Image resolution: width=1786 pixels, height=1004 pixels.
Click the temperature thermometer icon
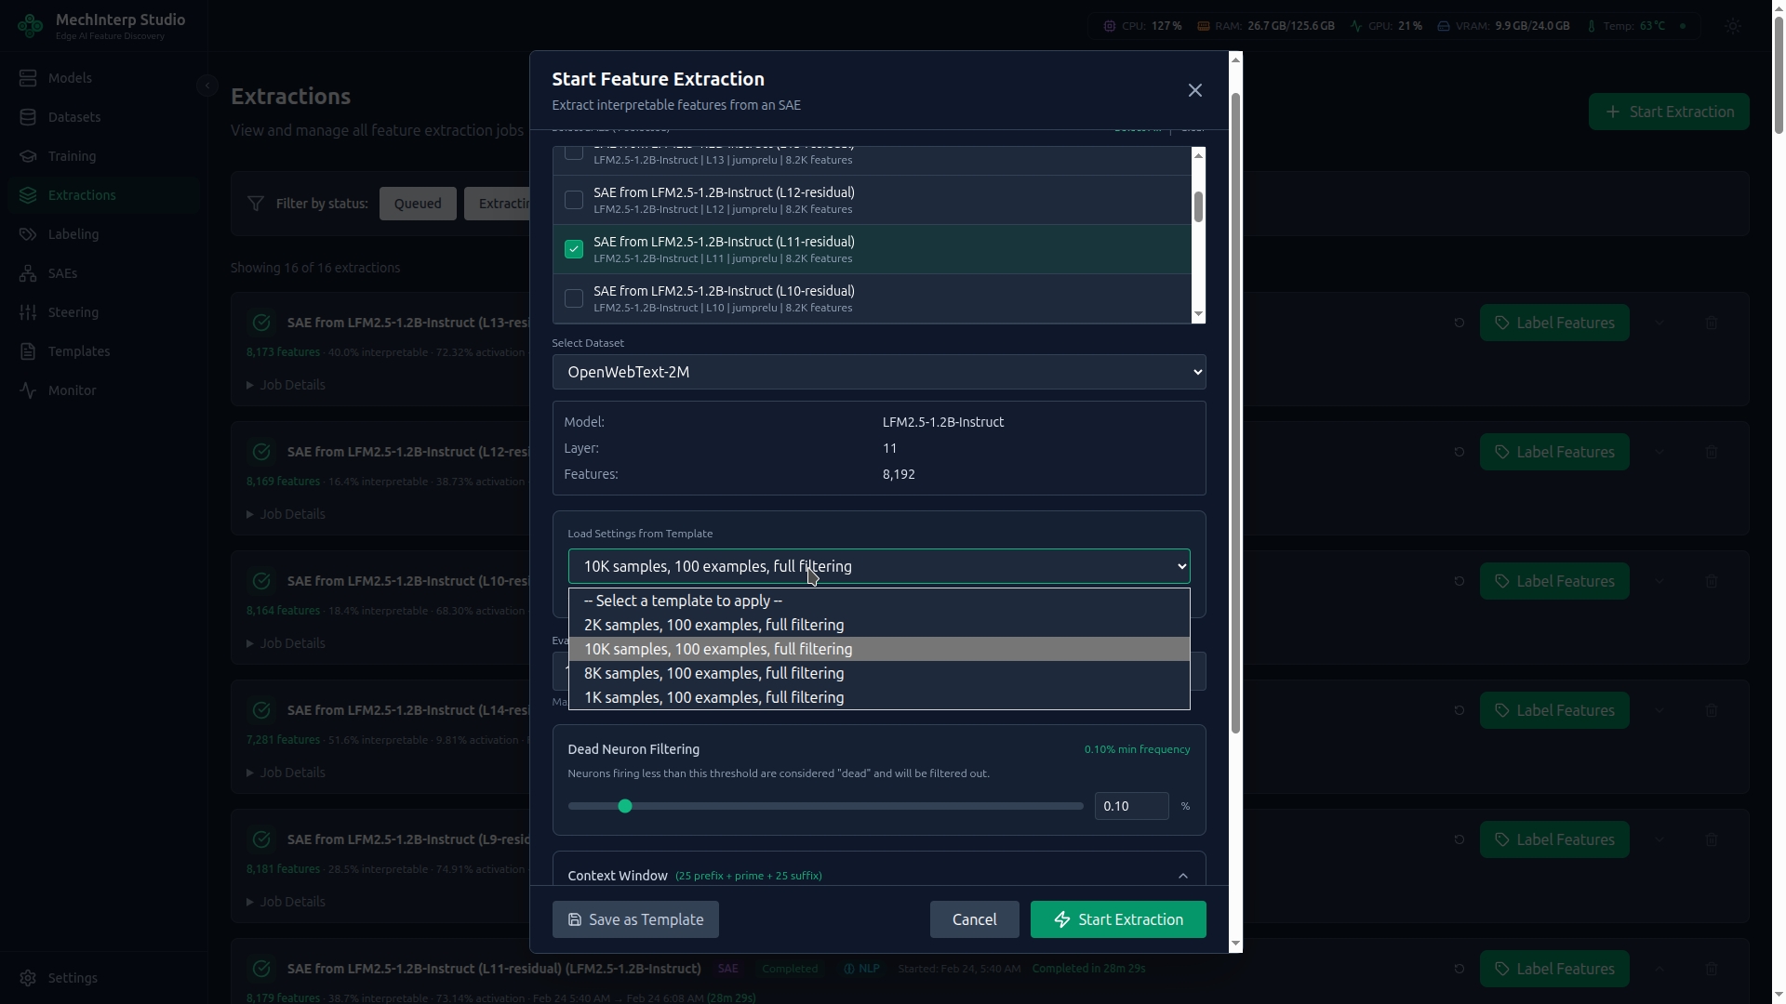(1592, 26)
